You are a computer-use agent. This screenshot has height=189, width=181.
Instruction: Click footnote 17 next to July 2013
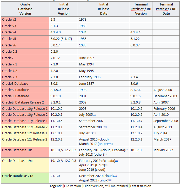(95, 133)
